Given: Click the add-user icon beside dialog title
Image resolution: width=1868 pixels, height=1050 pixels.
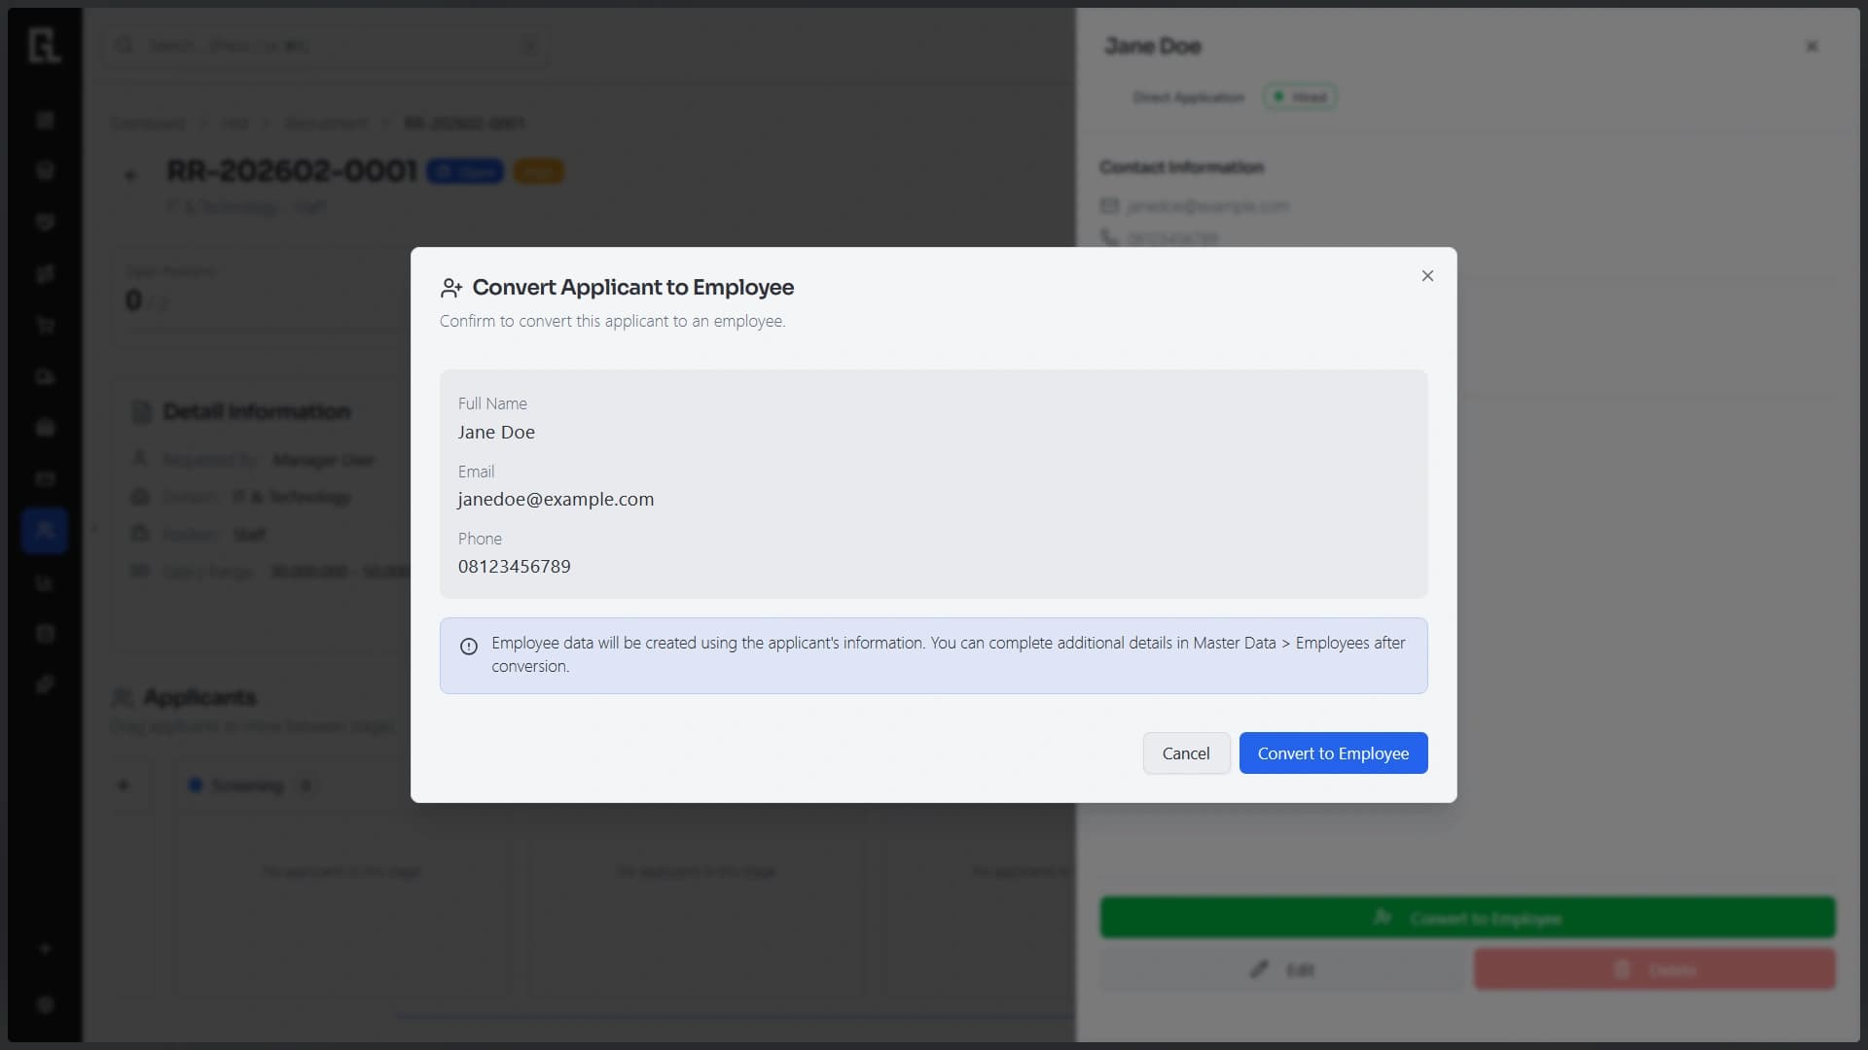Looking at the screenshot, I should 451,288.
